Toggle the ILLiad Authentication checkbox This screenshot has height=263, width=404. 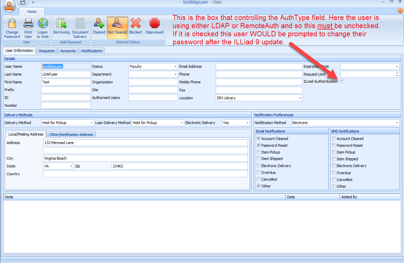(342, 81)
